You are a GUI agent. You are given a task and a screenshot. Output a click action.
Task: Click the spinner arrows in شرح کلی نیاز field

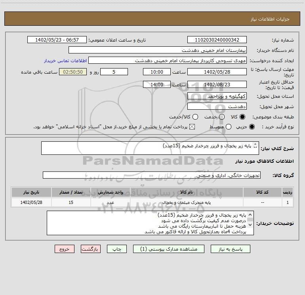pos(255,145)
